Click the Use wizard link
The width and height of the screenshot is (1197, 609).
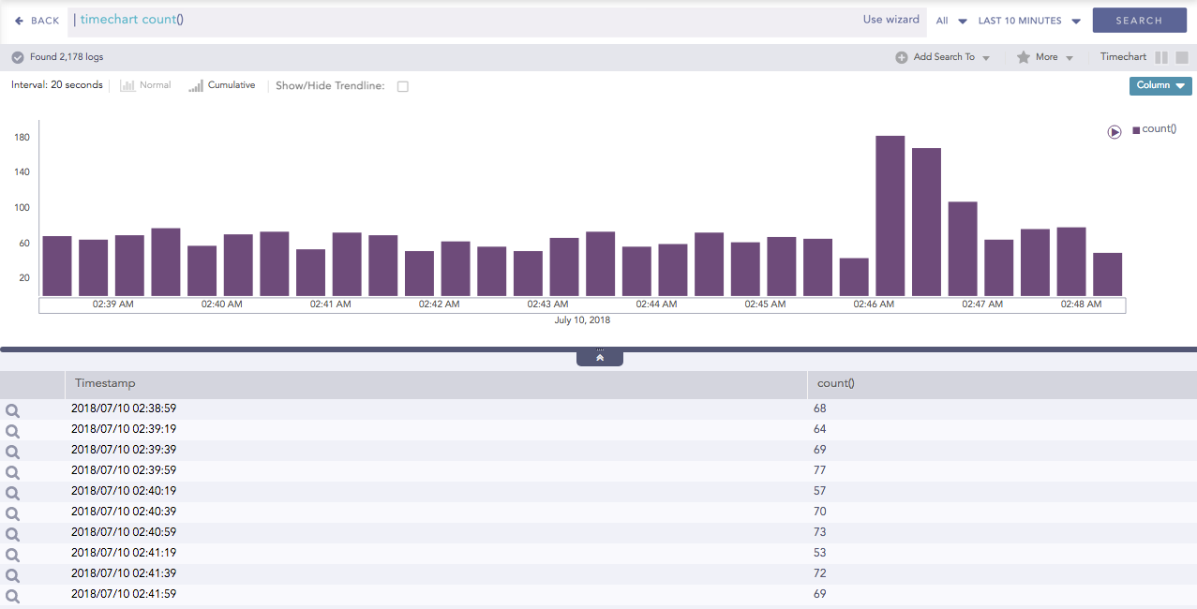(890, 20)
